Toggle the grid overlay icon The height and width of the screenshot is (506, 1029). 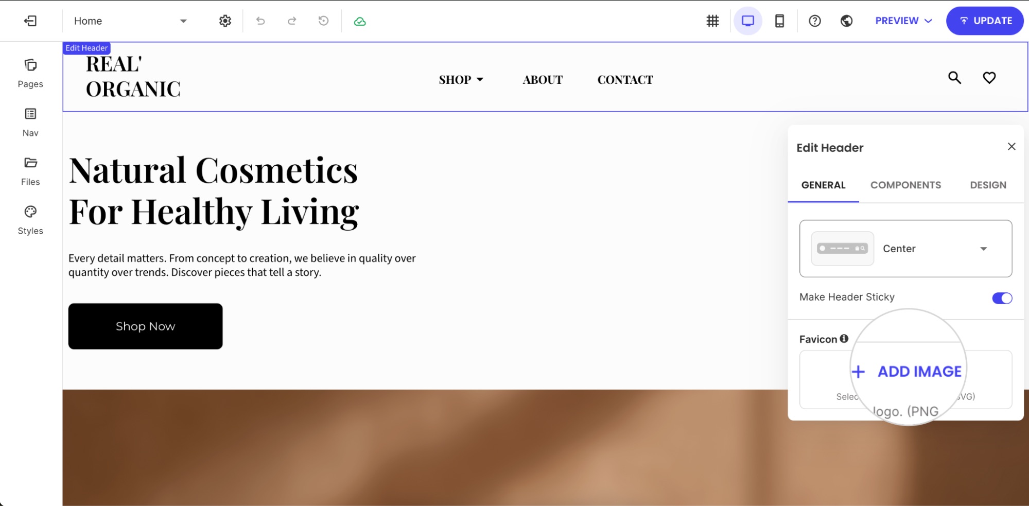pyautogui.click(x=712, y=21)
